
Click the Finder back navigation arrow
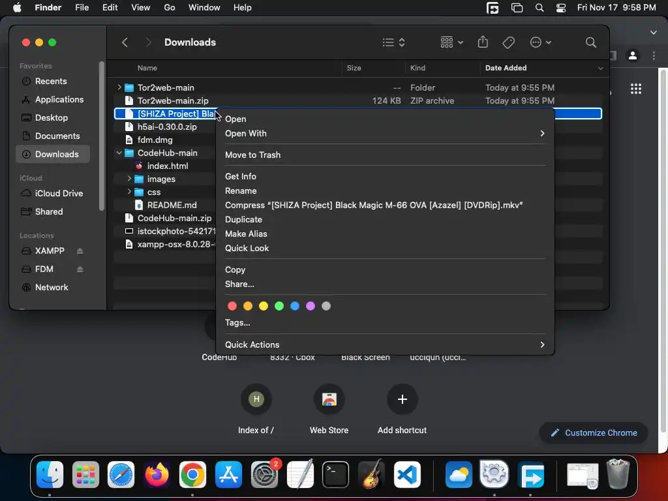pos(125,42)
